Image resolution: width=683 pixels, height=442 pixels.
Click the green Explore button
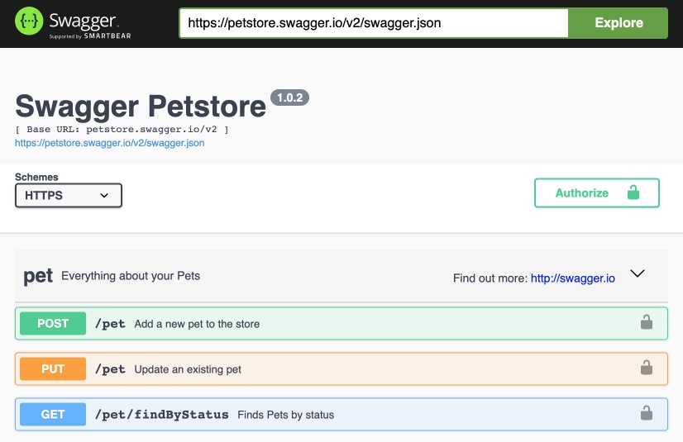tap(619, 22)
